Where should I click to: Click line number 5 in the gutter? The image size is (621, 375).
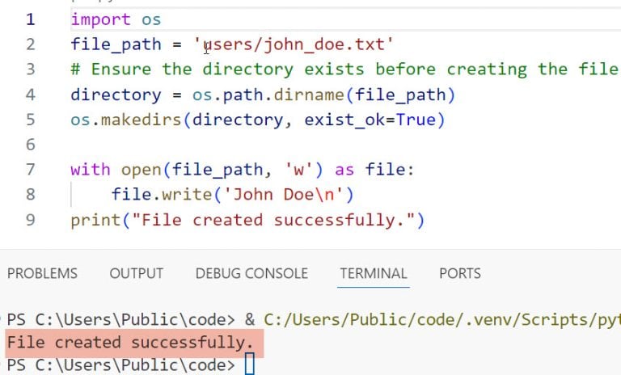pyautogui.click(x=31, y=120)
